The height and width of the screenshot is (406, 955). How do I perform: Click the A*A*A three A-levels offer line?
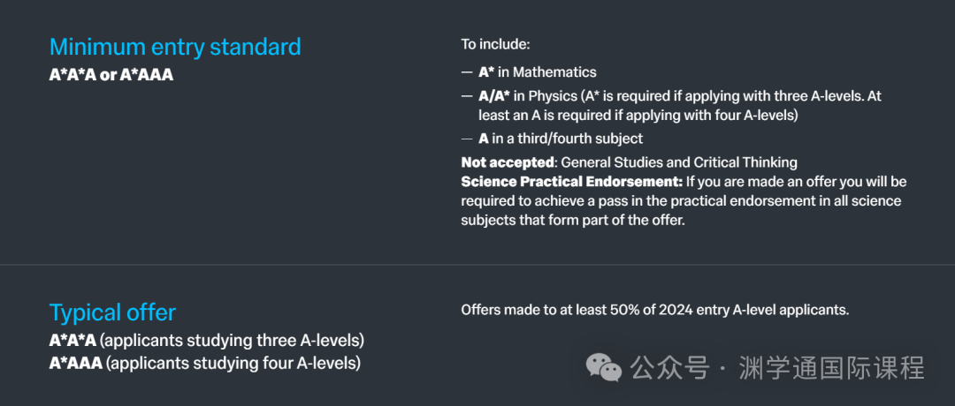tap(207, 340)
